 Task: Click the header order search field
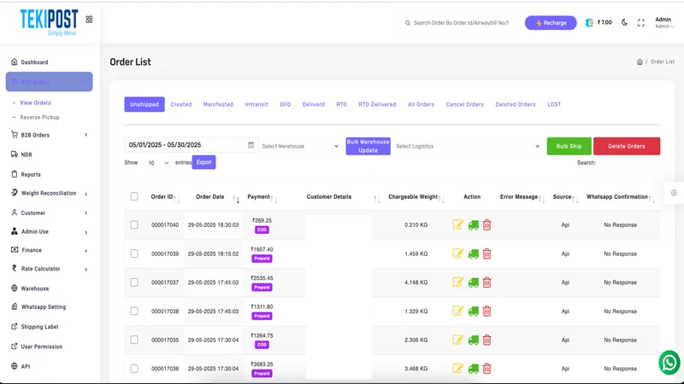461,23
